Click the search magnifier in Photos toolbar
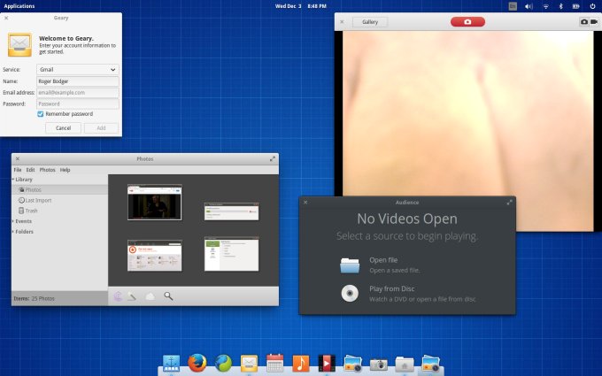 click(168, 296)
